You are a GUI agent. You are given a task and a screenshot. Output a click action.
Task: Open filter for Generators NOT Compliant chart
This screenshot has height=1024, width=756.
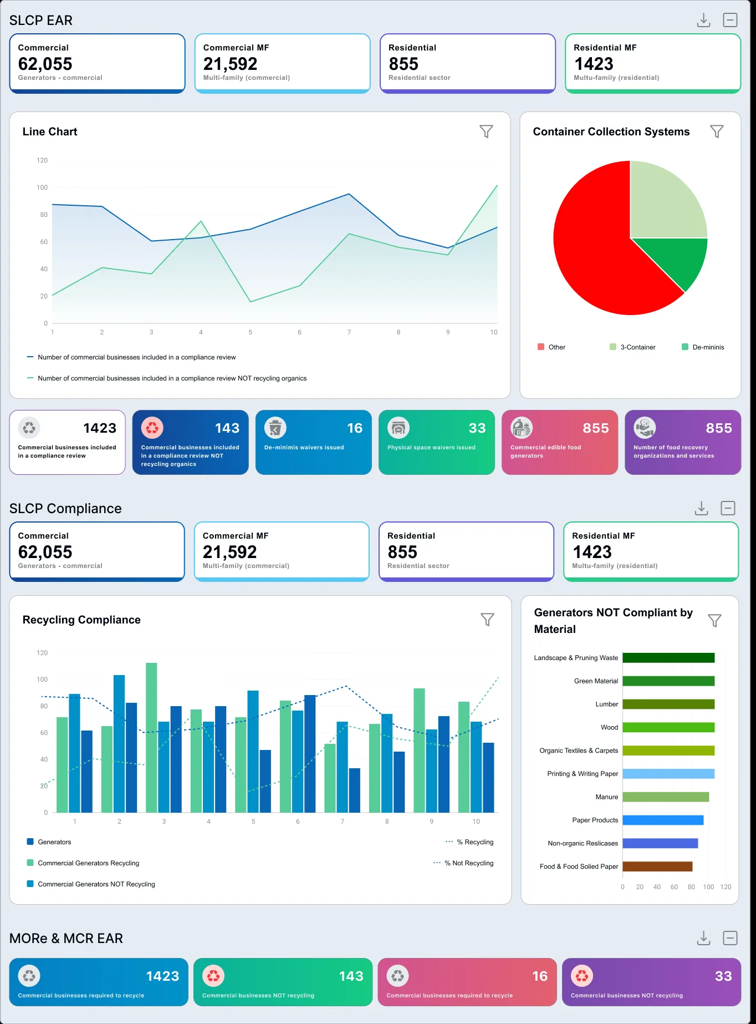714,621
